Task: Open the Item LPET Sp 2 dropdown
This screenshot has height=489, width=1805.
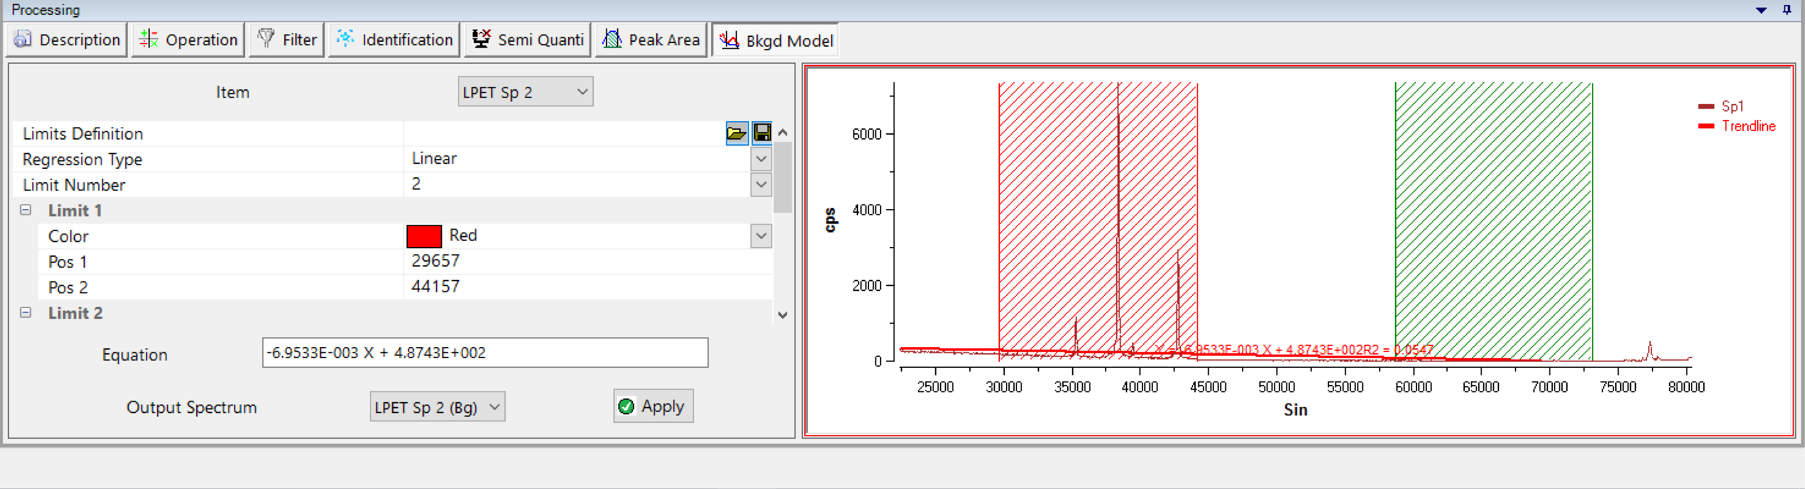Action: point(525,92)
